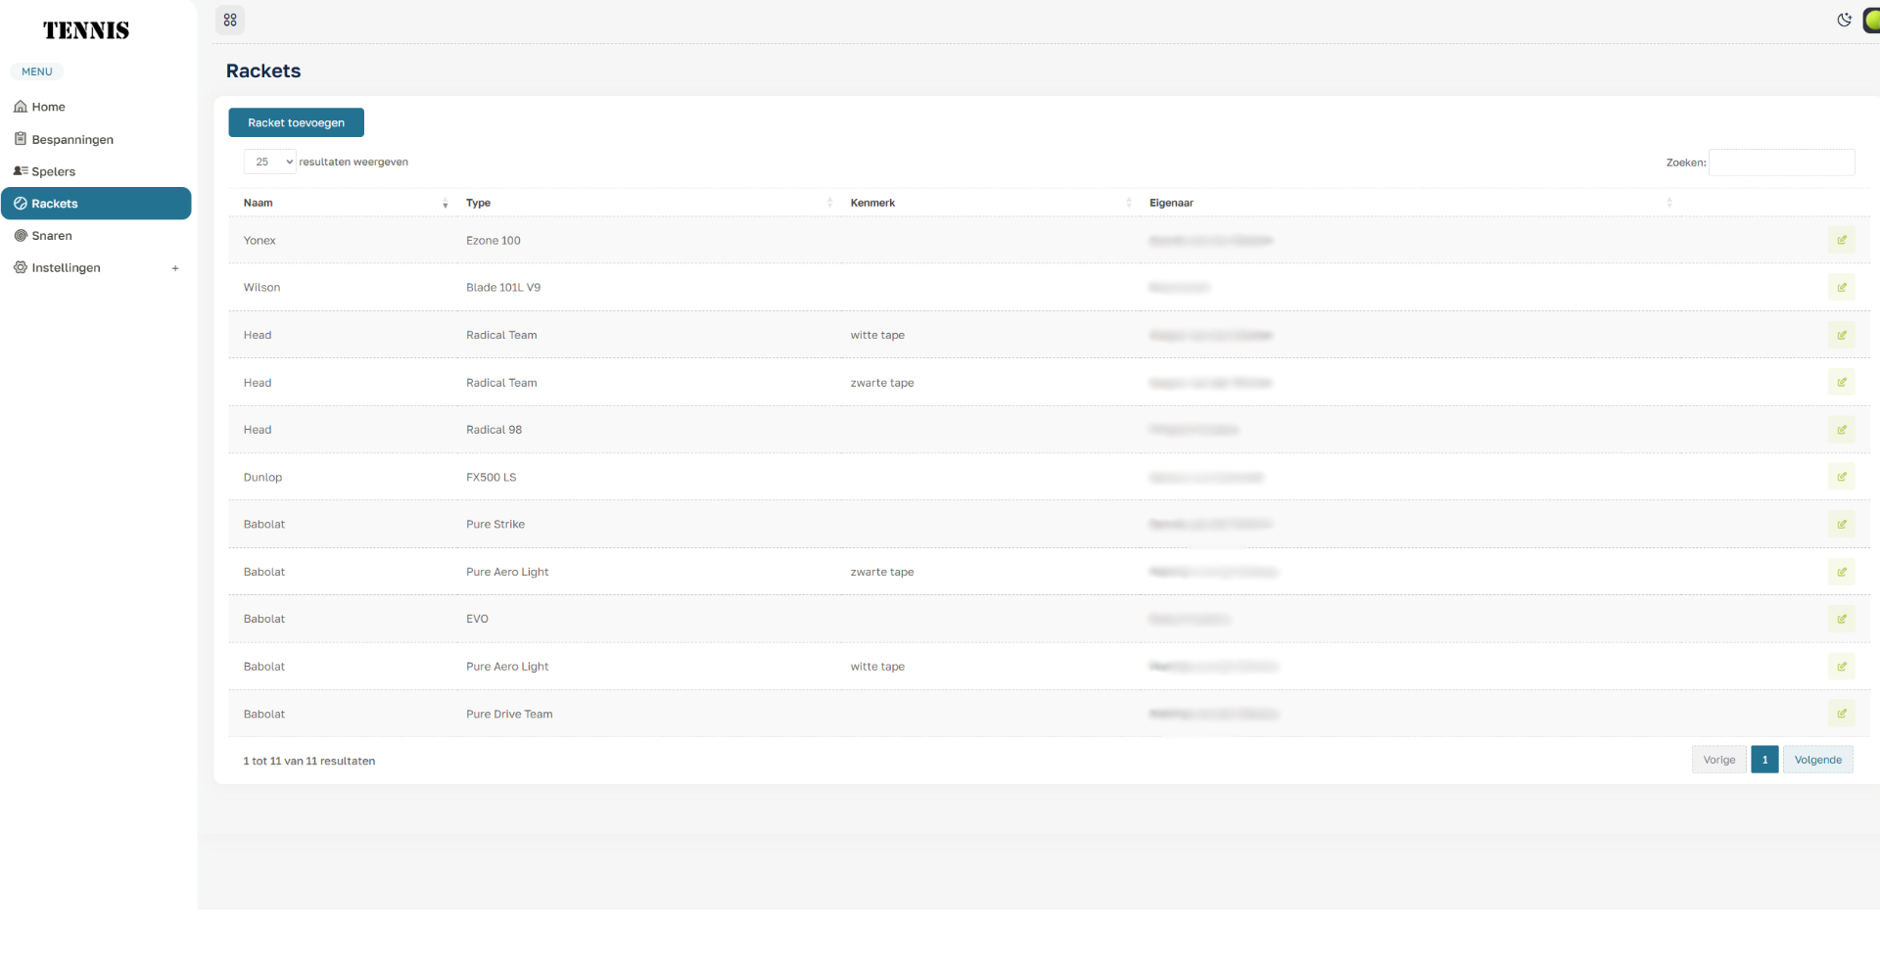
Task: Navigate to Spelers page
Action: (x=53, y=172)
